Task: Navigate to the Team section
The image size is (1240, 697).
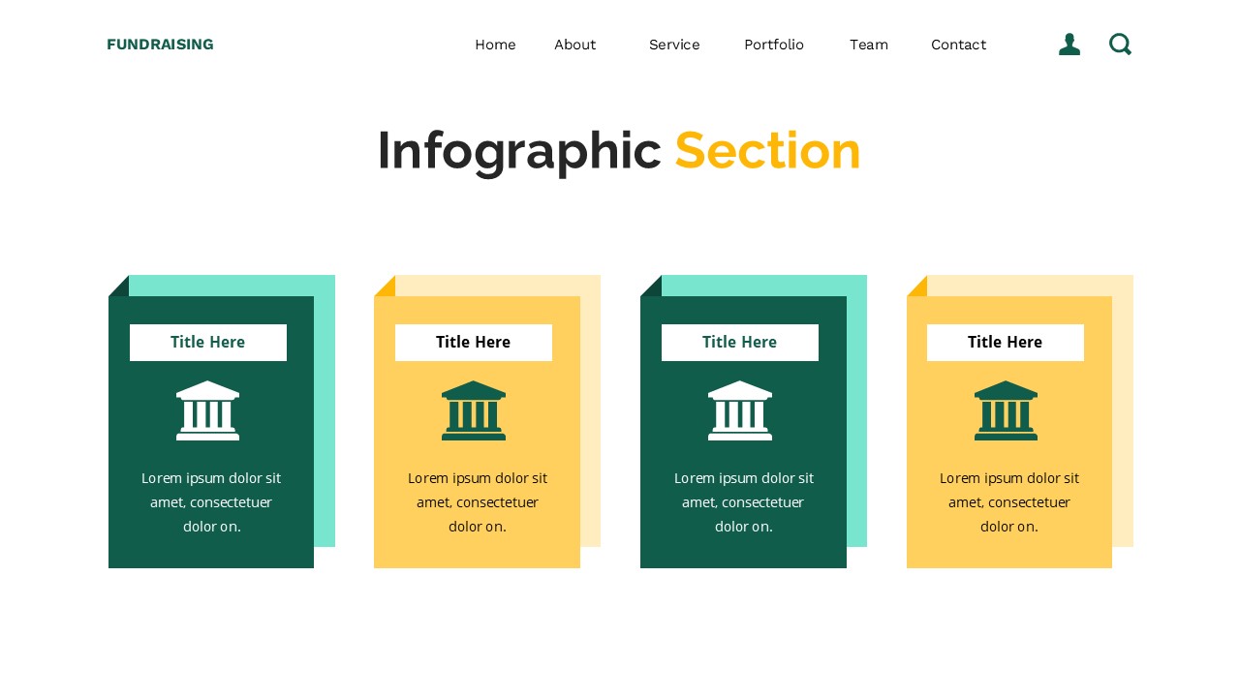Action: pos(869,45)
